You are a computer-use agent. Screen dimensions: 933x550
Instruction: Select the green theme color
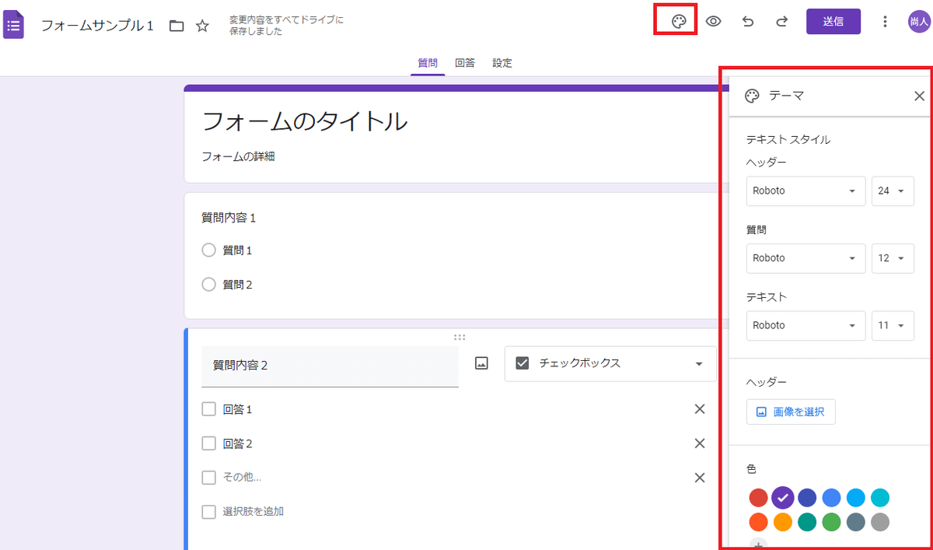(x=831, y=522)
